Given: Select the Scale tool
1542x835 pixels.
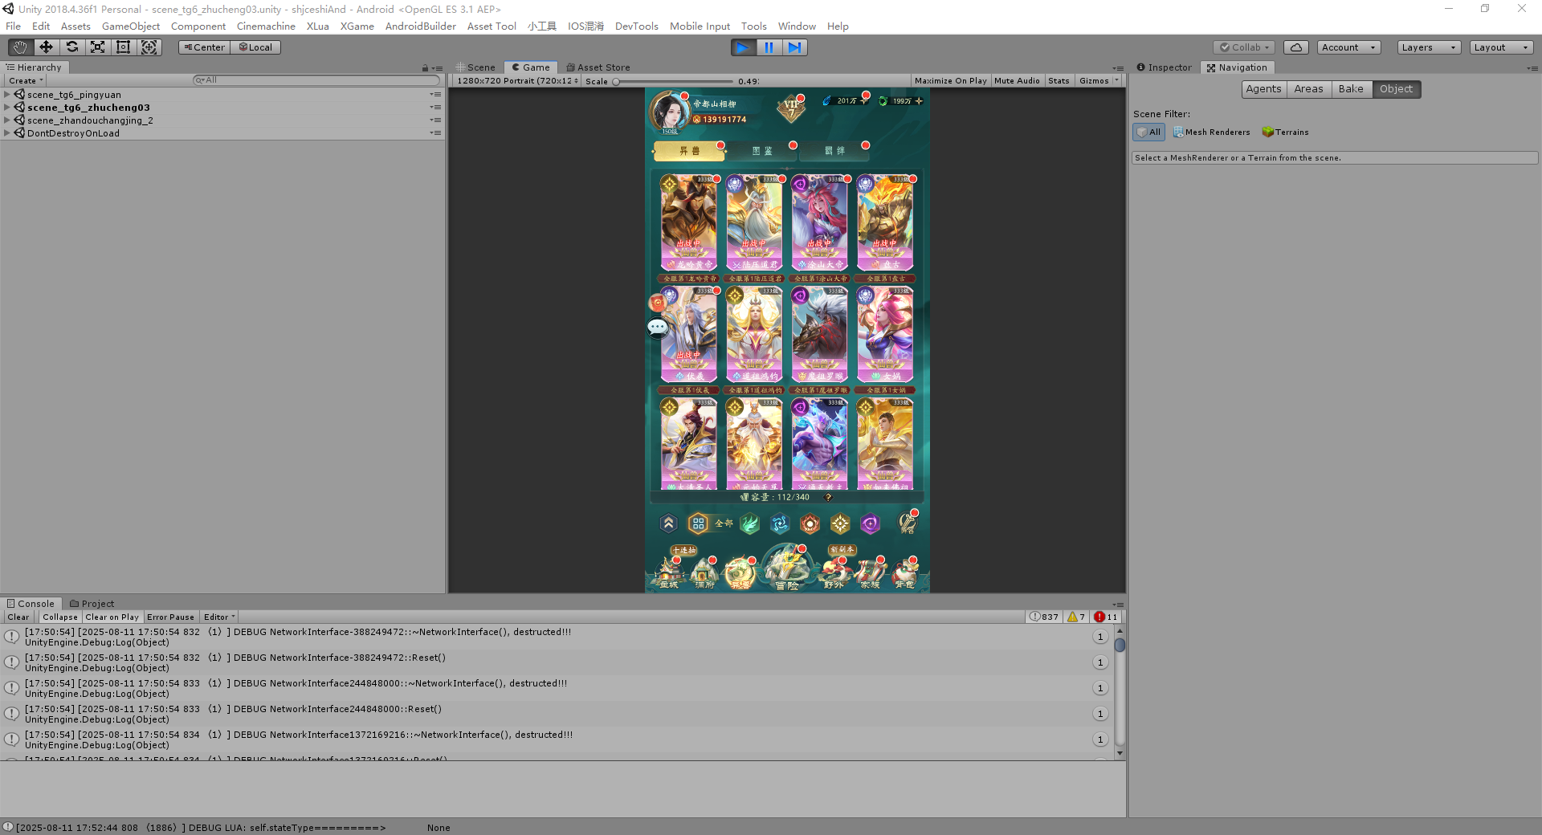Looking at the screenshot, I should 97,47.
